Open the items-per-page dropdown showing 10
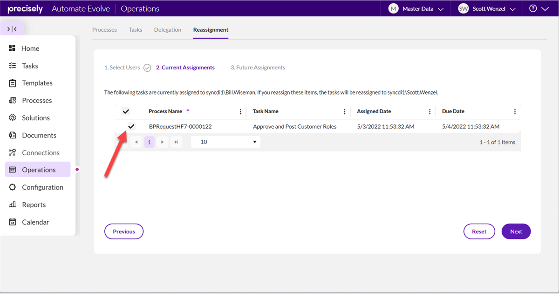Viewport: 559px width, 294px height. [x=226, y=142]
